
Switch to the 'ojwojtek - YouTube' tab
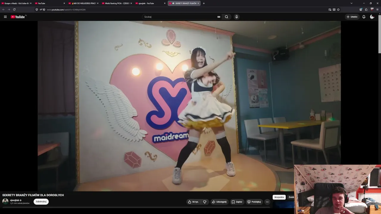coord(150,3)
